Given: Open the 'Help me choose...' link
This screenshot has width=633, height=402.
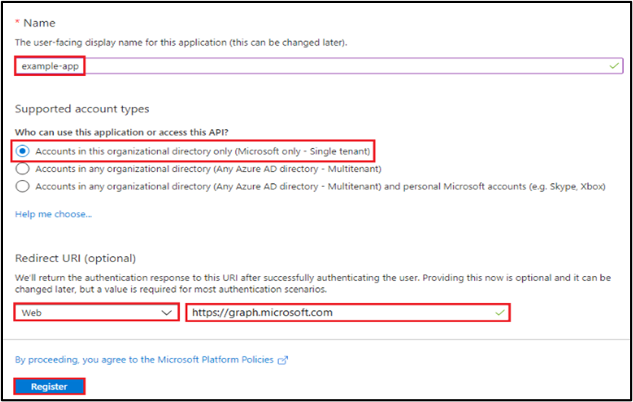Looking at the screenshot, I should (x=53, y=214).
